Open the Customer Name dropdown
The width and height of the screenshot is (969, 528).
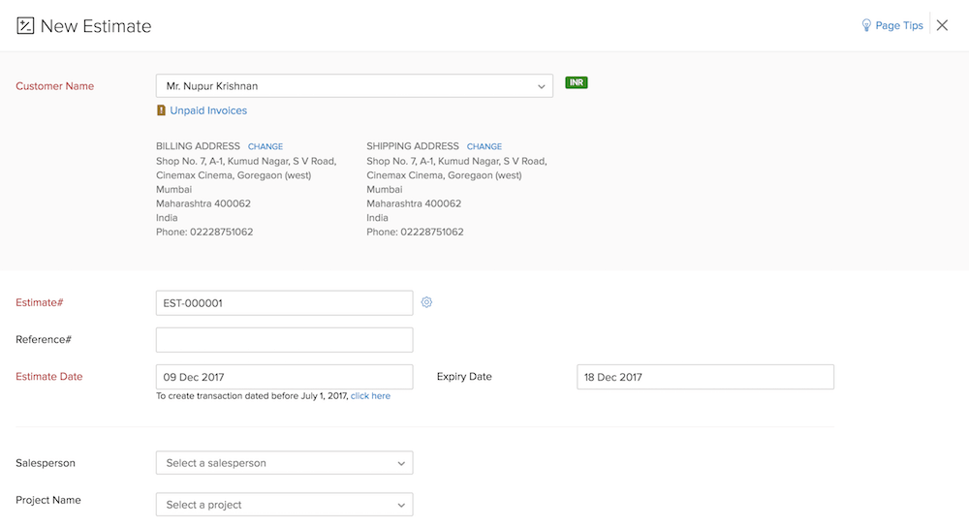(354, 86)
